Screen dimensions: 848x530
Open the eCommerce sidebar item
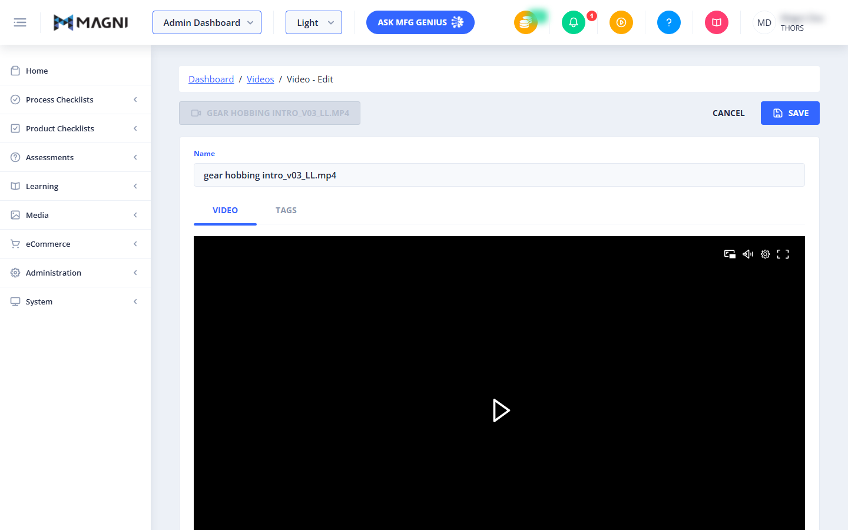75,244
